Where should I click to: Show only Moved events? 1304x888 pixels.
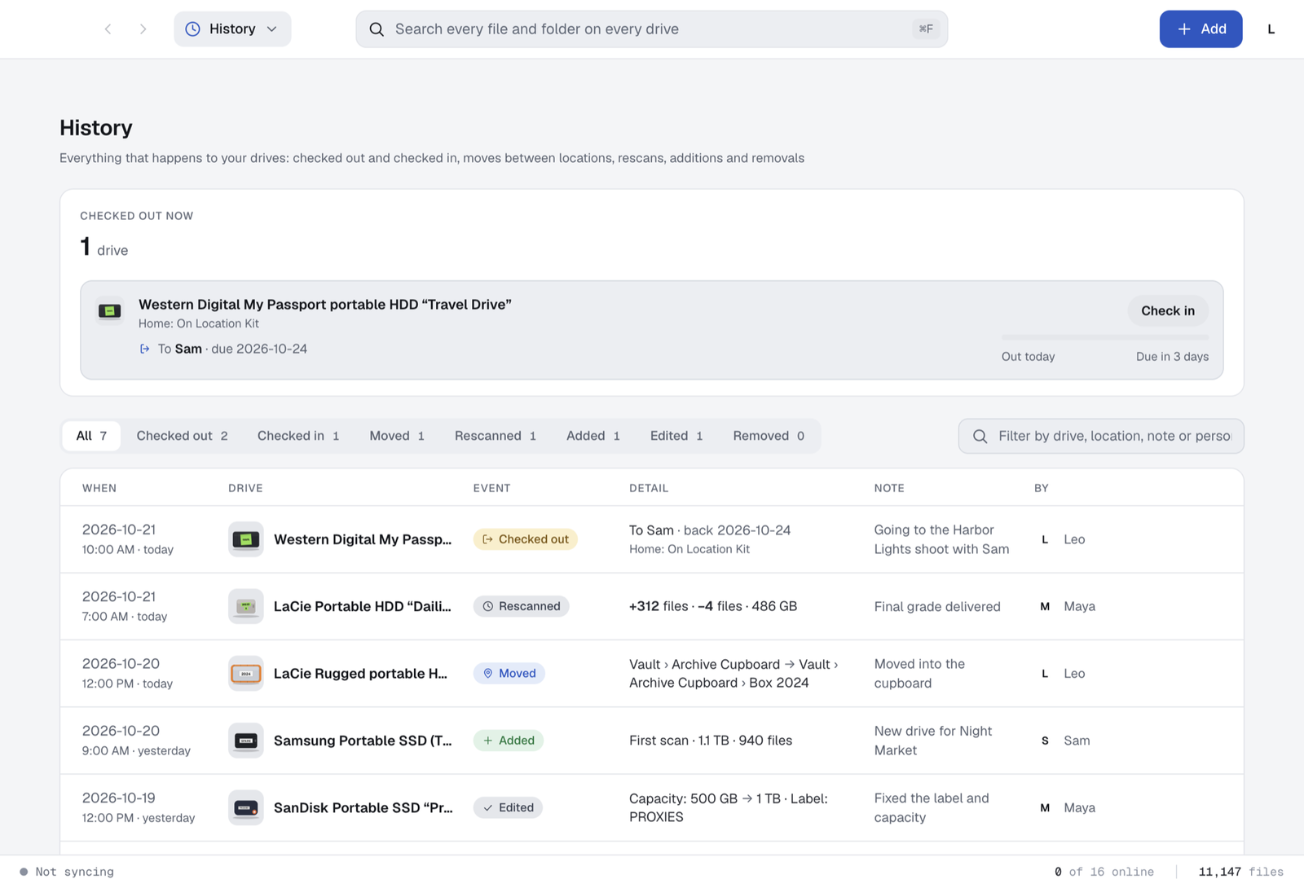pos(397,436)
